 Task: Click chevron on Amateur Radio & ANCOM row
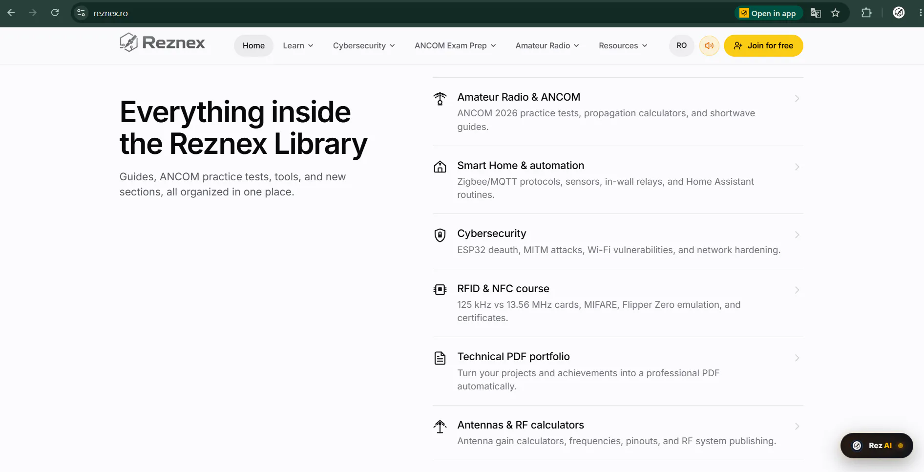[x=797, y=98]
